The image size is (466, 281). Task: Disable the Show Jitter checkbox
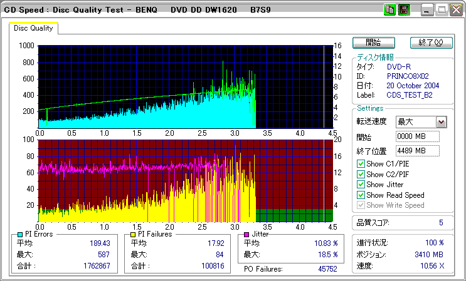(361, 185)
